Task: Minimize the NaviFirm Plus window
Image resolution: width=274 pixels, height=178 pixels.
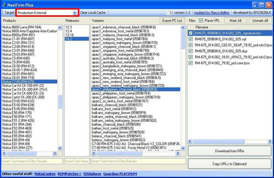Action: pos(255,5)
